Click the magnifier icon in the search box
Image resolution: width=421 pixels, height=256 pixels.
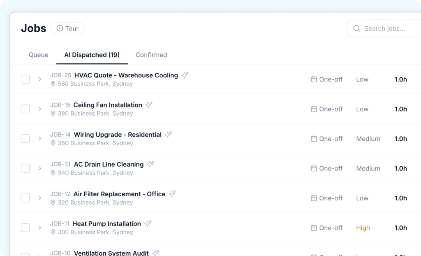point(356,28)
